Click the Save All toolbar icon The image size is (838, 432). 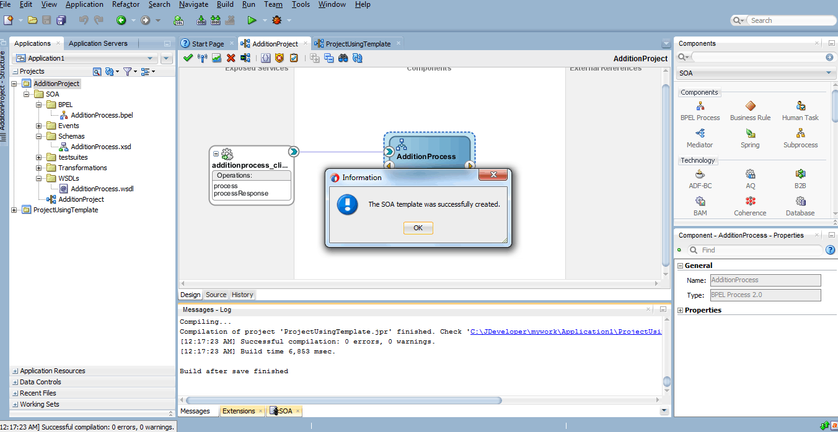[x=61, y=20]
